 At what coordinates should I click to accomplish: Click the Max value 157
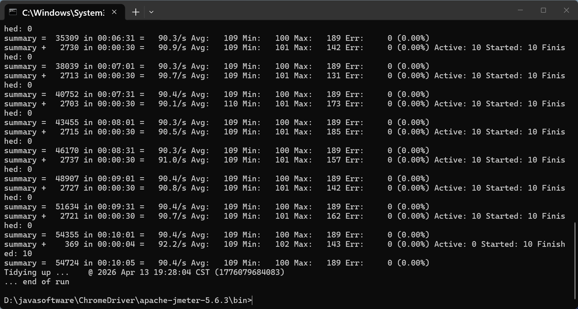tap(334, 160)
